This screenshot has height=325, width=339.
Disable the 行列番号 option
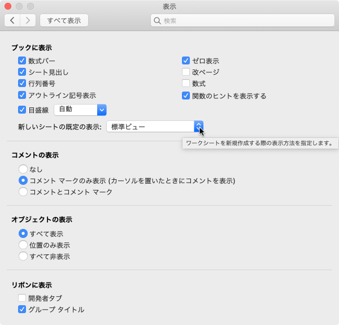pyautogui.click(x=23, y=83)
